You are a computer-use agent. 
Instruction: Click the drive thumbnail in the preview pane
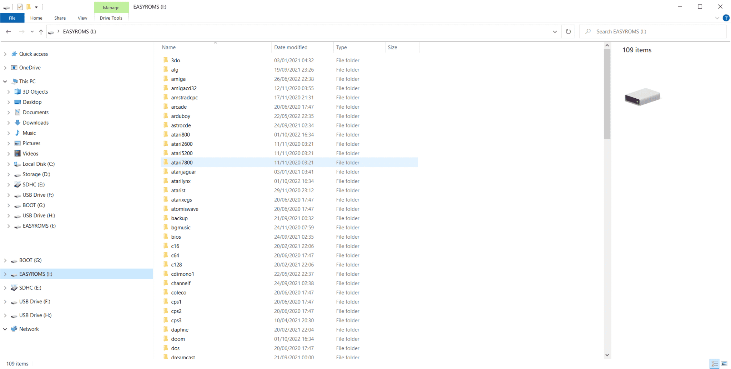coord(642,97)
